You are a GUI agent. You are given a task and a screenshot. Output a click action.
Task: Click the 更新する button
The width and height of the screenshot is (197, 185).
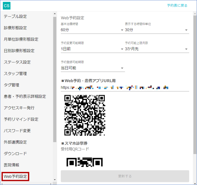(x=125, y=176)
